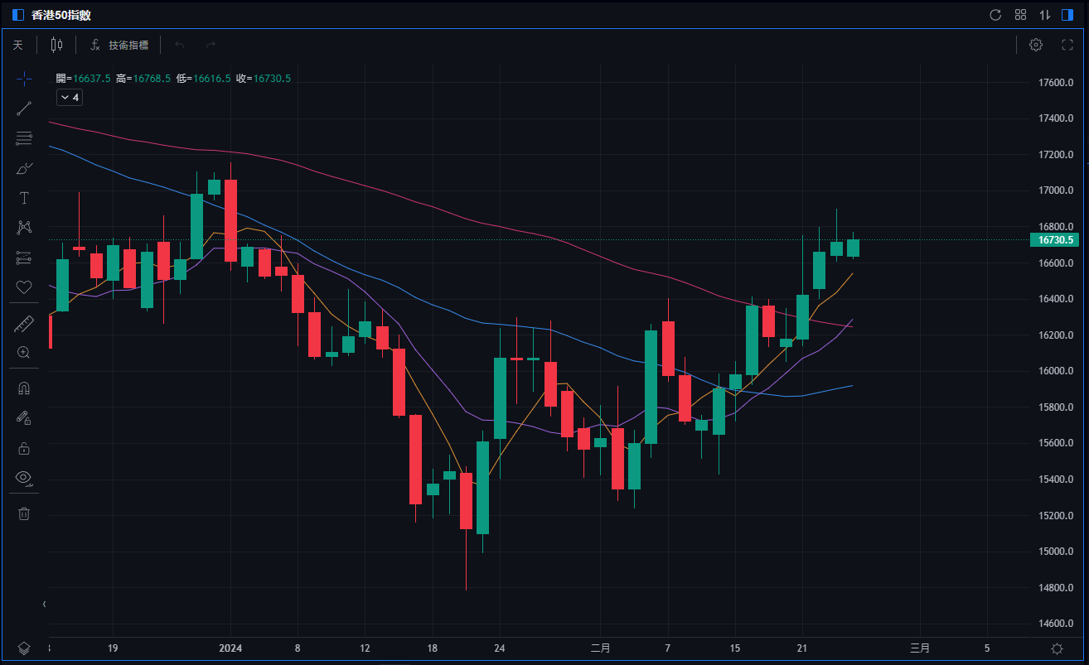Toggle the left side panel icon
Image resolution: width=1089 pixels, height=665 pixels.
pyautogui.click(x=18, y=15)
